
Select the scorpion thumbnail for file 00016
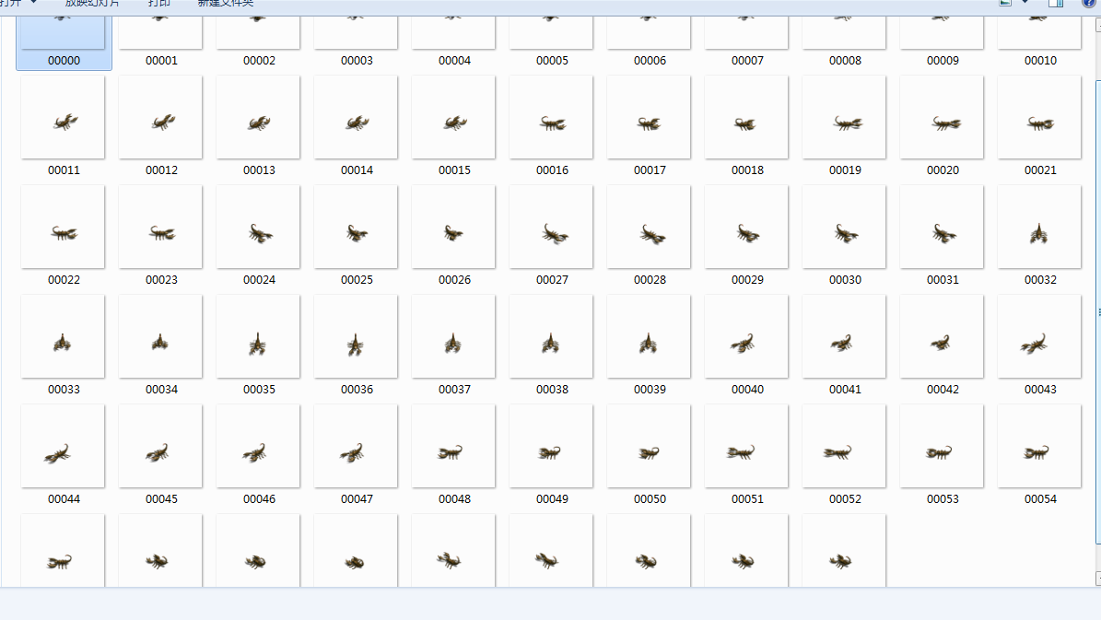click(551, 117)
